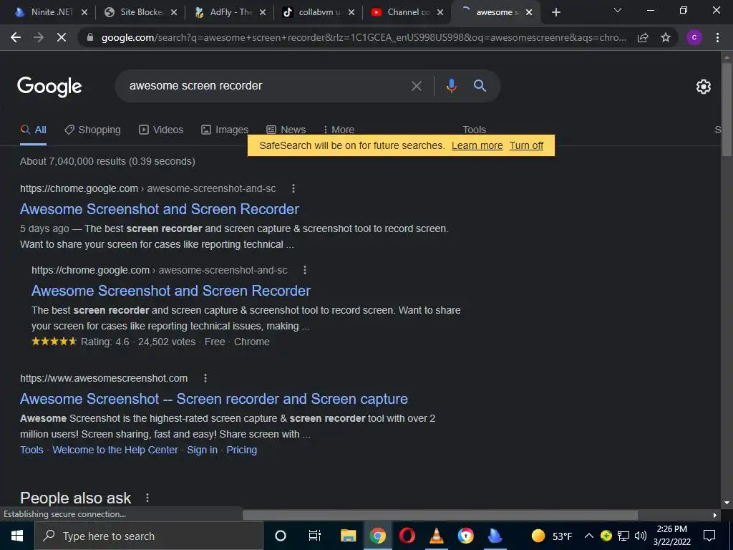The width and height of the screenshot is (733, 550).
Task: Filter results by Shopping
Action: (x=92, y=130)
